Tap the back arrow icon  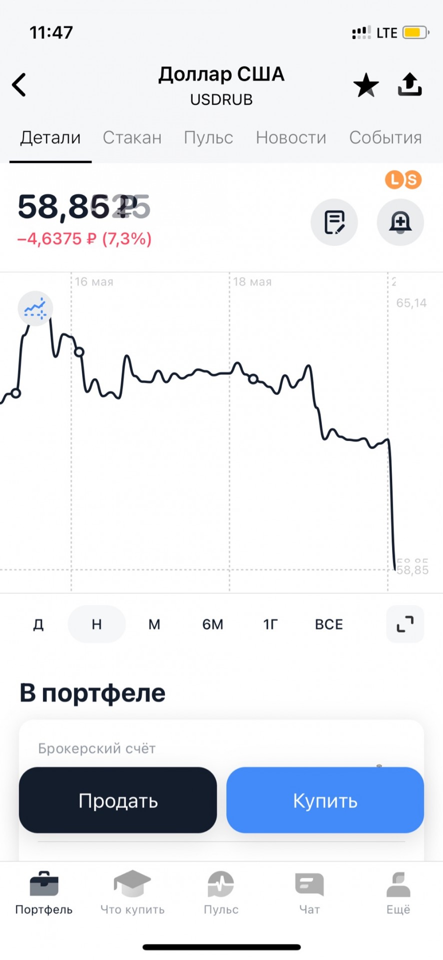click(x=19, y=84)
